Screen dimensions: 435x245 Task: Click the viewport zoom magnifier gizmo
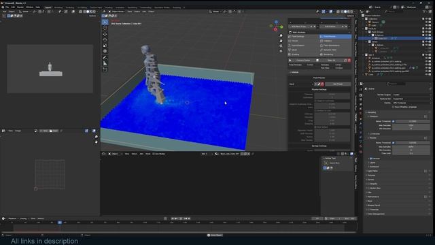click(281, 35)
